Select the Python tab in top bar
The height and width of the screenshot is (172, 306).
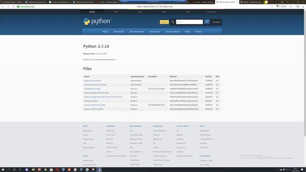pyautogui.click(x=92, y=12)
